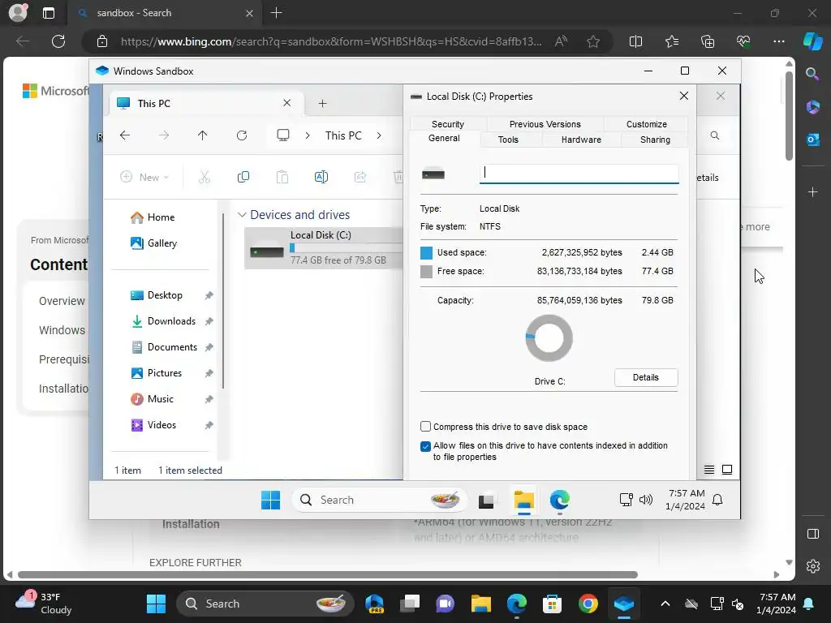
Task: Open Edge Settings and more menu
Action: [778, 41]
